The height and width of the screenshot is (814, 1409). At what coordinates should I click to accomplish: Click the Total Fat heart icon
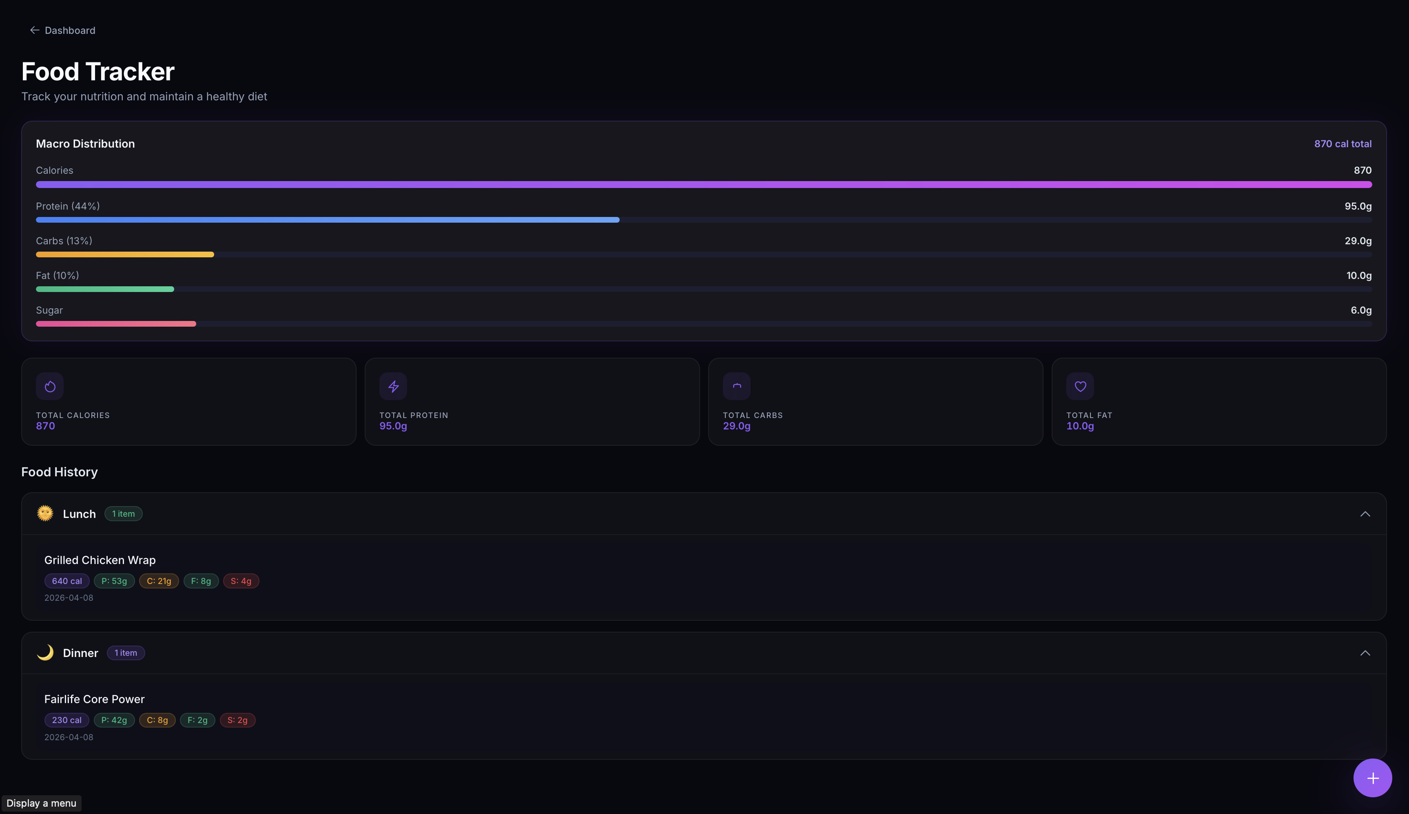[1080, 386]
